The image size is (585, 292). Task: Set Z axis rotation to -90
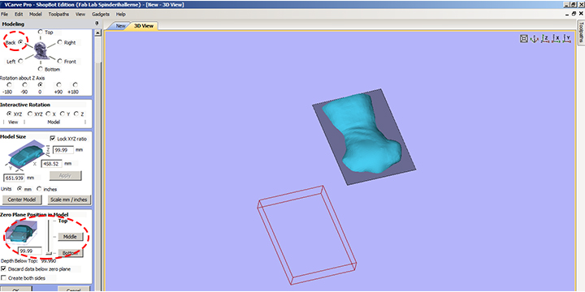[24, 84]
